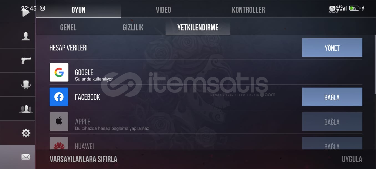Switch to the VIDEO tab
Image resolution: width=376 pixels, height=169 pixels.
tap(163, 10)
